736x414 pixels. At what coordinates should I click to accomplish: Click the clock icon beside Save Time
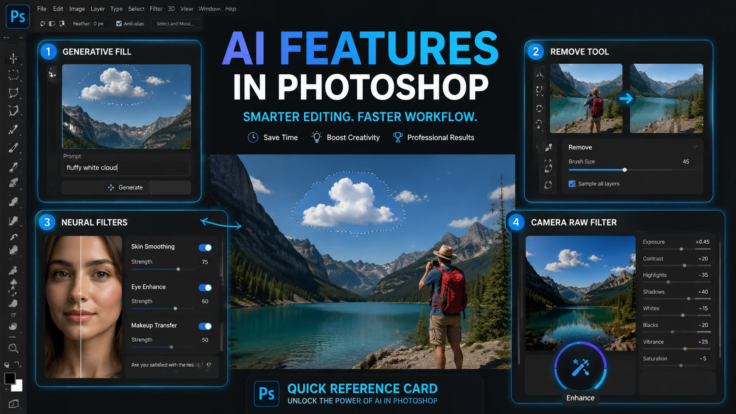tap(253, 138)
